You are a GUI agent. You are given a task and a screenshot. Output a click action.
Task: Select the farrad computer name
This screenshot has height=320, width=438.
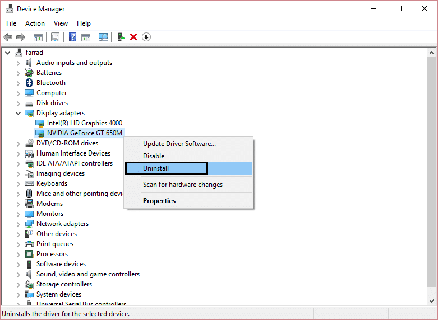point(34,53)
